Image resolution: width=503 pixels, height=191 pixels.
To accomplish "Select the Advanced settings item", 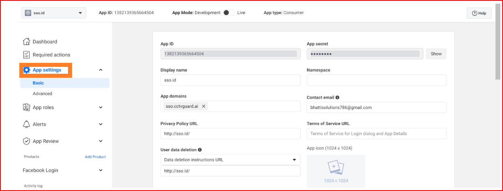I will 42,93.
